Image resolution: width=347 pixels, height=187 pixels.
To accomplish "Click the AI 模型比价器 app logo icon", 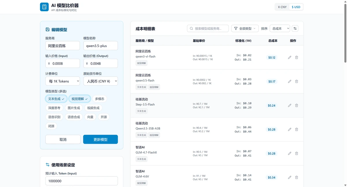I will click(x=44, y=7).
